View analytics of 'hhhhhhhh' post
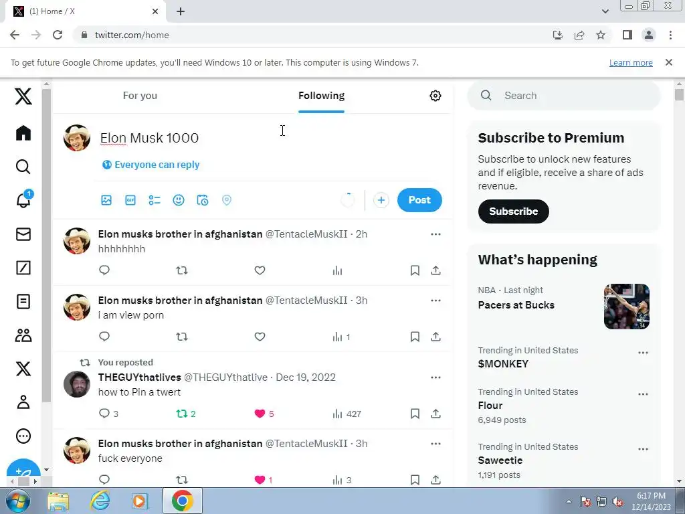 (337, 270)
